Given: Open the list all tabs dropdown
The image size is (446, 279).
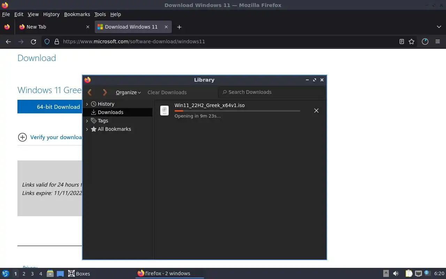Looking at the screenshot, I should (439, 27).
